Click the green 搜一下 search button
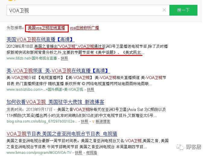The height and width of the screenshot is (156, 208). 183,10
